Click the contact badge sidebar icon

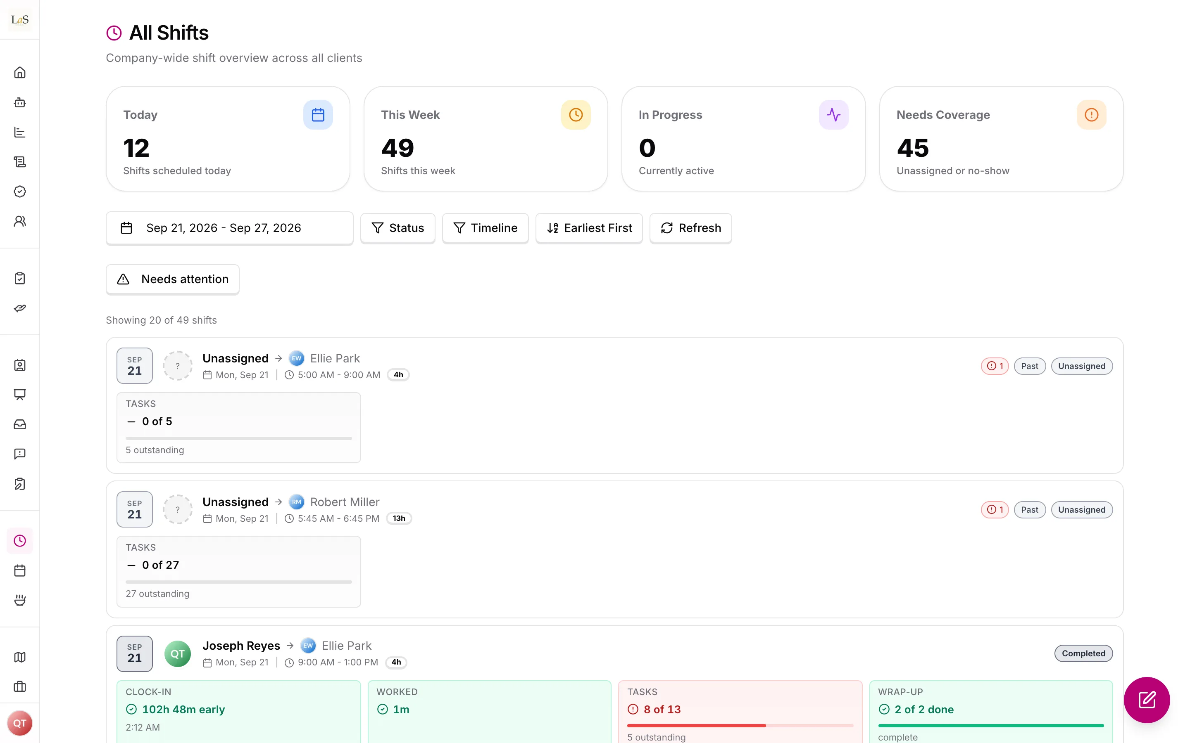tap(20, 365)
